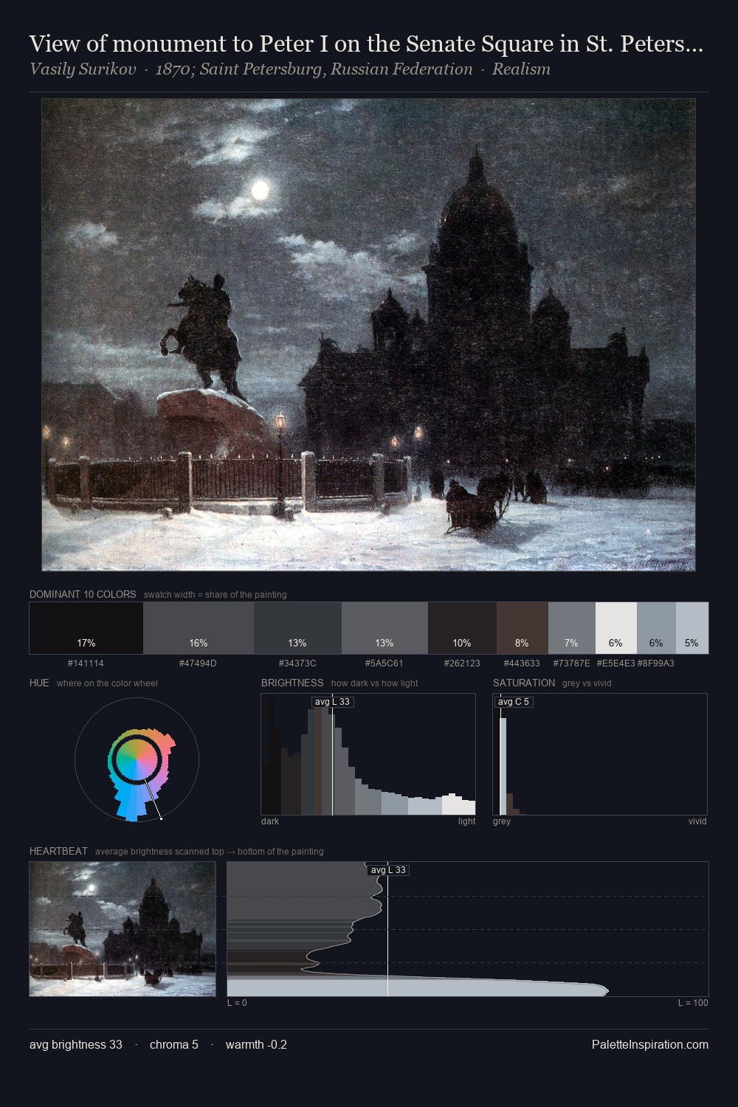Select the #E5E4E3 6% color swatch

(x=616, y=628)
